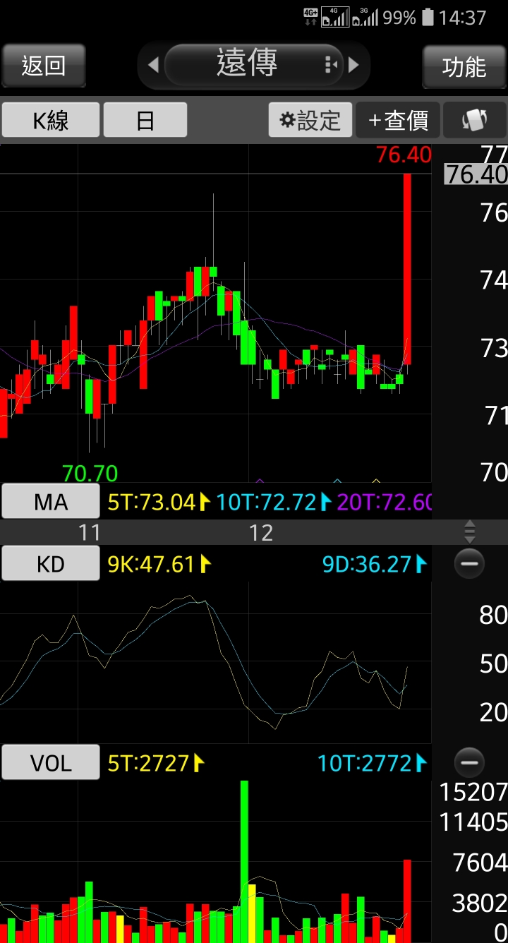Rotate screen orientation icon
This screenshot has width=508, height=943.
point(474,120)
